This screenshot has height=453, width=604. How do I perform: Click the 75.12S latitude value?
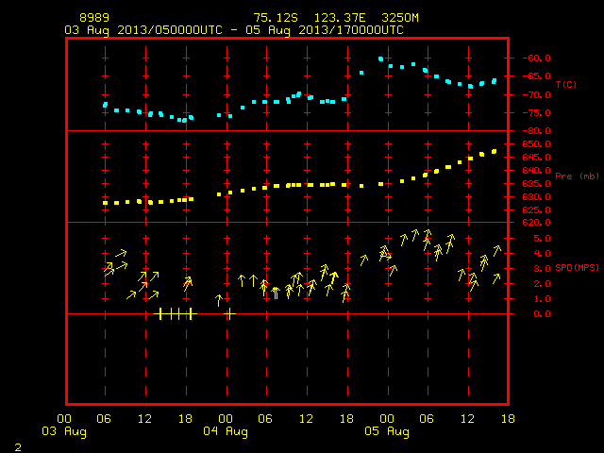coord(276,18)
